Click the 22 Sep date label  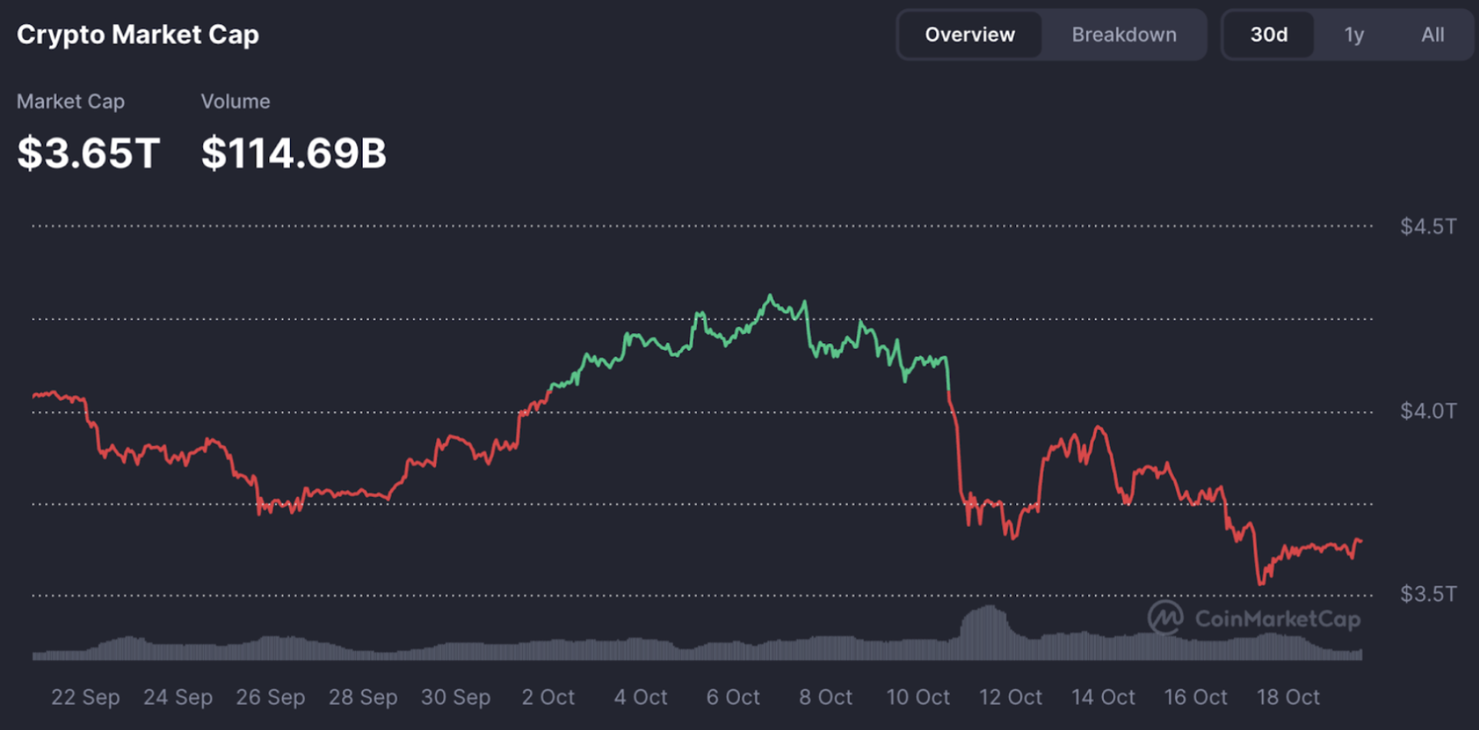pos(85,697)
